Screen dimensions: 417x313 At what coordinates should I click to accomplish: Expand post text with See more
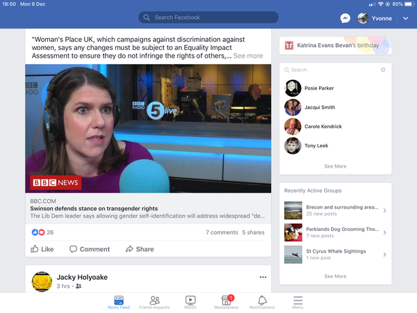(248, 56)
